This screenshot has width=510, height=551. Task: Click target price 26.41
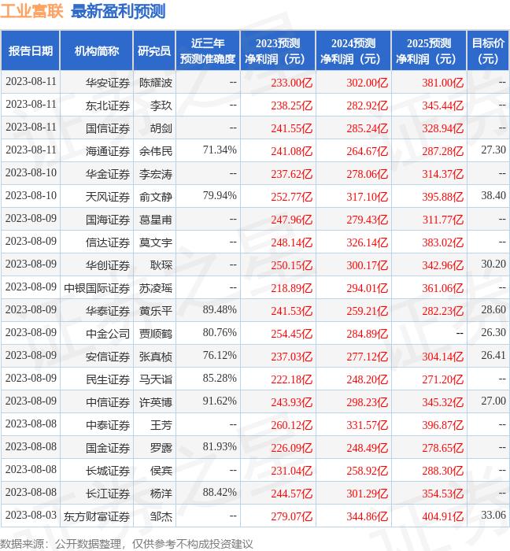point(493,356)
